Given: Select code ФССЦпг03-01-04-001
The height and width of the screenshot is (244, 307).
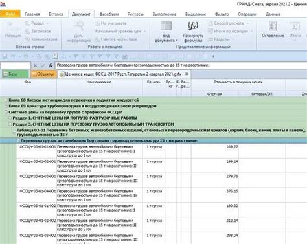Looking at the screenshot, I should 38,191.
